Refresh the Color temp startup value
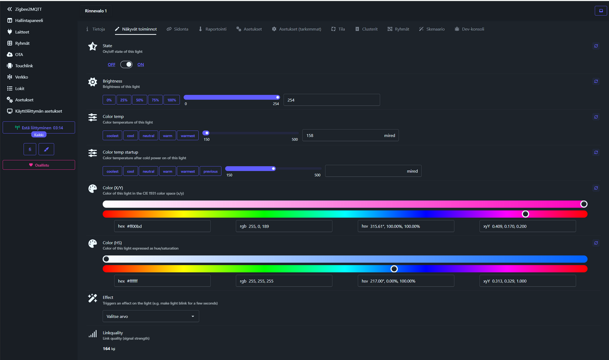This screenshot has height=360, width=609. (x=596, y=153)
